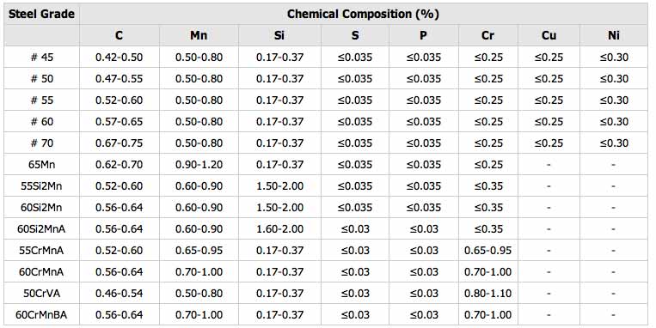The image size is (656, 328).
Task: Click the 65Mn steel grade cell
Action: click(x=41, y=165)
